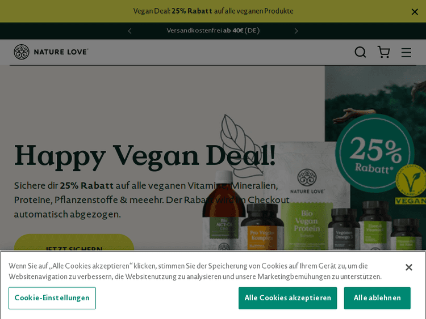
Task: Click the 25% Rabatt round badge
Action: [374, 153]
